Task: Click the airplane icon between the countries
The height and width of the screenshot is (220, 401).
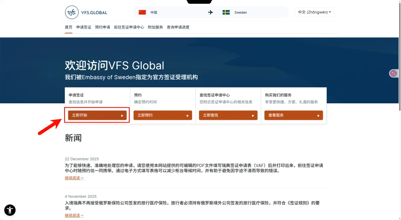Action: point(211,12)
